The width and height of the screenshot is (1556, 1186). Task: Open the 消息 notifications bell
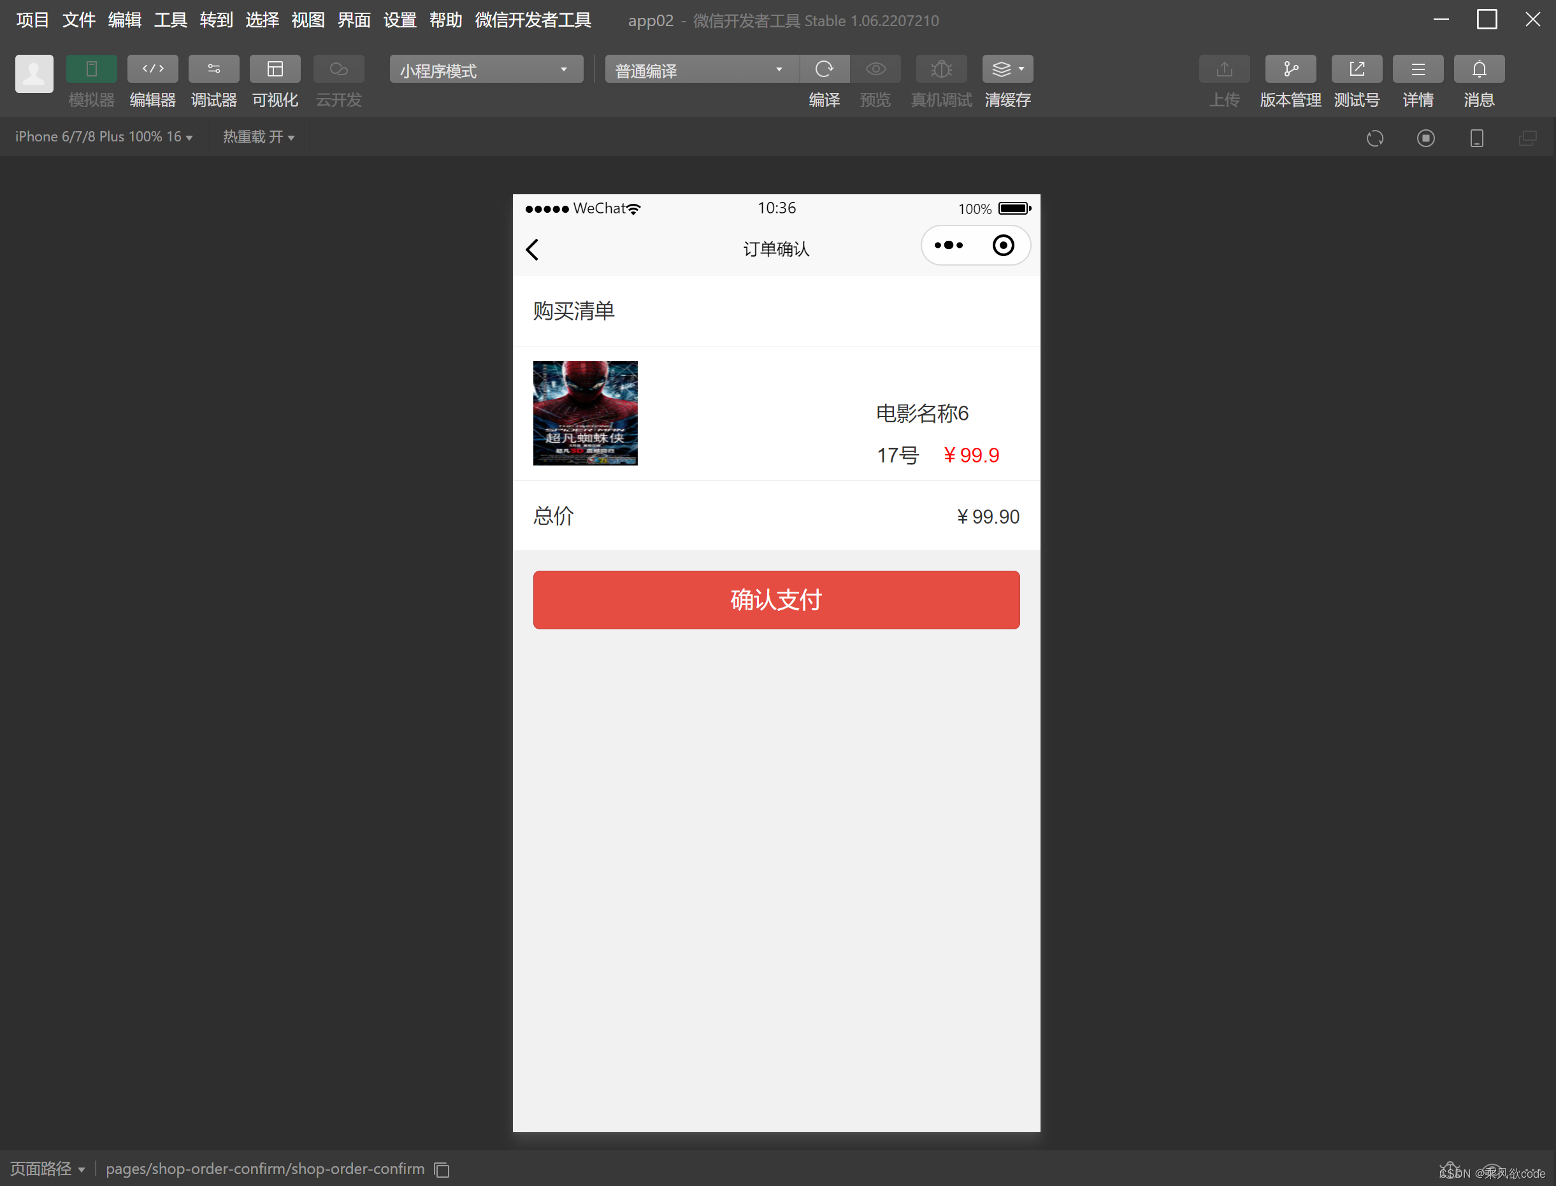point(1478,69)
